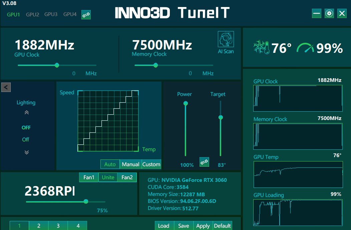Move Lighting mode up with the double chevron
Viewport: 351px width, 230px height.
[x=27, y=112]
